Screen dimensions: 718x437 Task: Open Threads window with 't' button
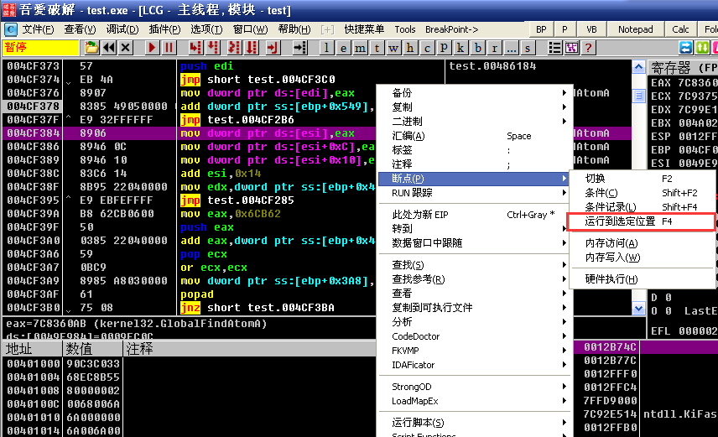(x=377, y=48)
